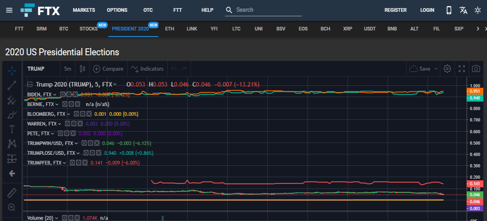Open chart settings gear icon
The width and height of the screenshot is (487, 221).
[x=447, y=69]
